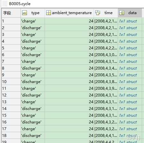This screenshot has width=144, height=143.
Task: Select the data column header
Action: coord(130,13)
